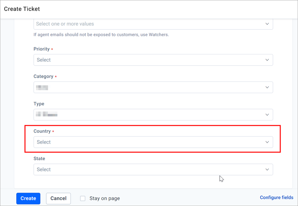Screen dimensions: 298x206
Task: Click the Watchers hint text
Action: click(x=101, y=35)
